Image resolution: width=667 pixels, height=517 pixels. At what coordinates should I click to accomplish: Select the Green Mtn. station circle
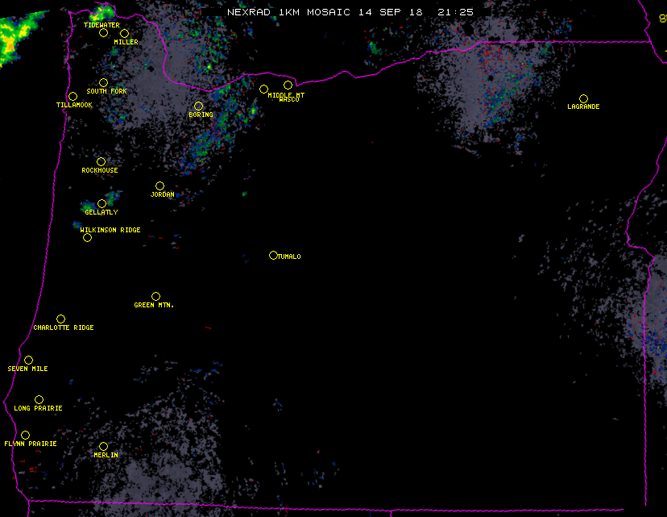pos(155,297)
